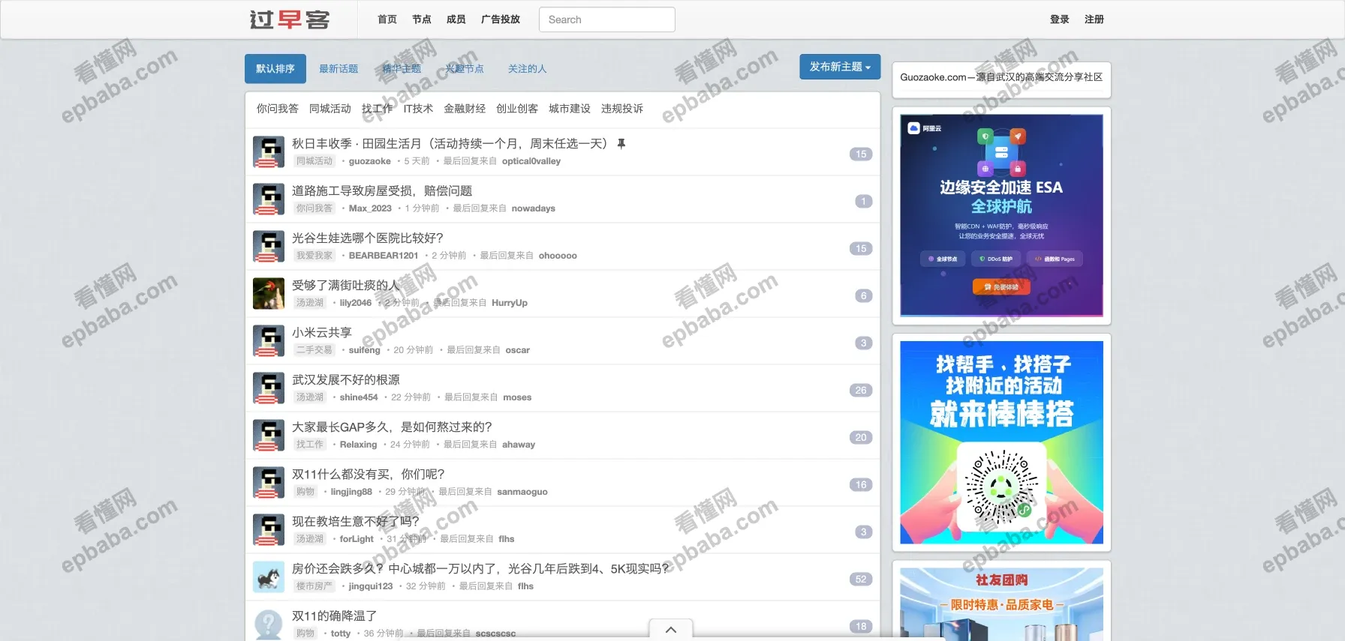Image resolution: width=1345 pixels, height=641 pixels.
Task: Select the 默认排序 tab
Action: 275,68
